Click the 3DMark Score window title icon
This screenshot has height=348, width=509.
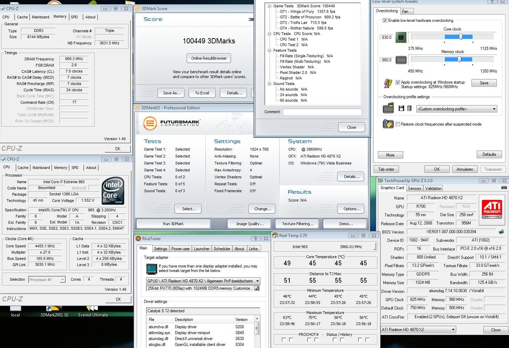138,8
